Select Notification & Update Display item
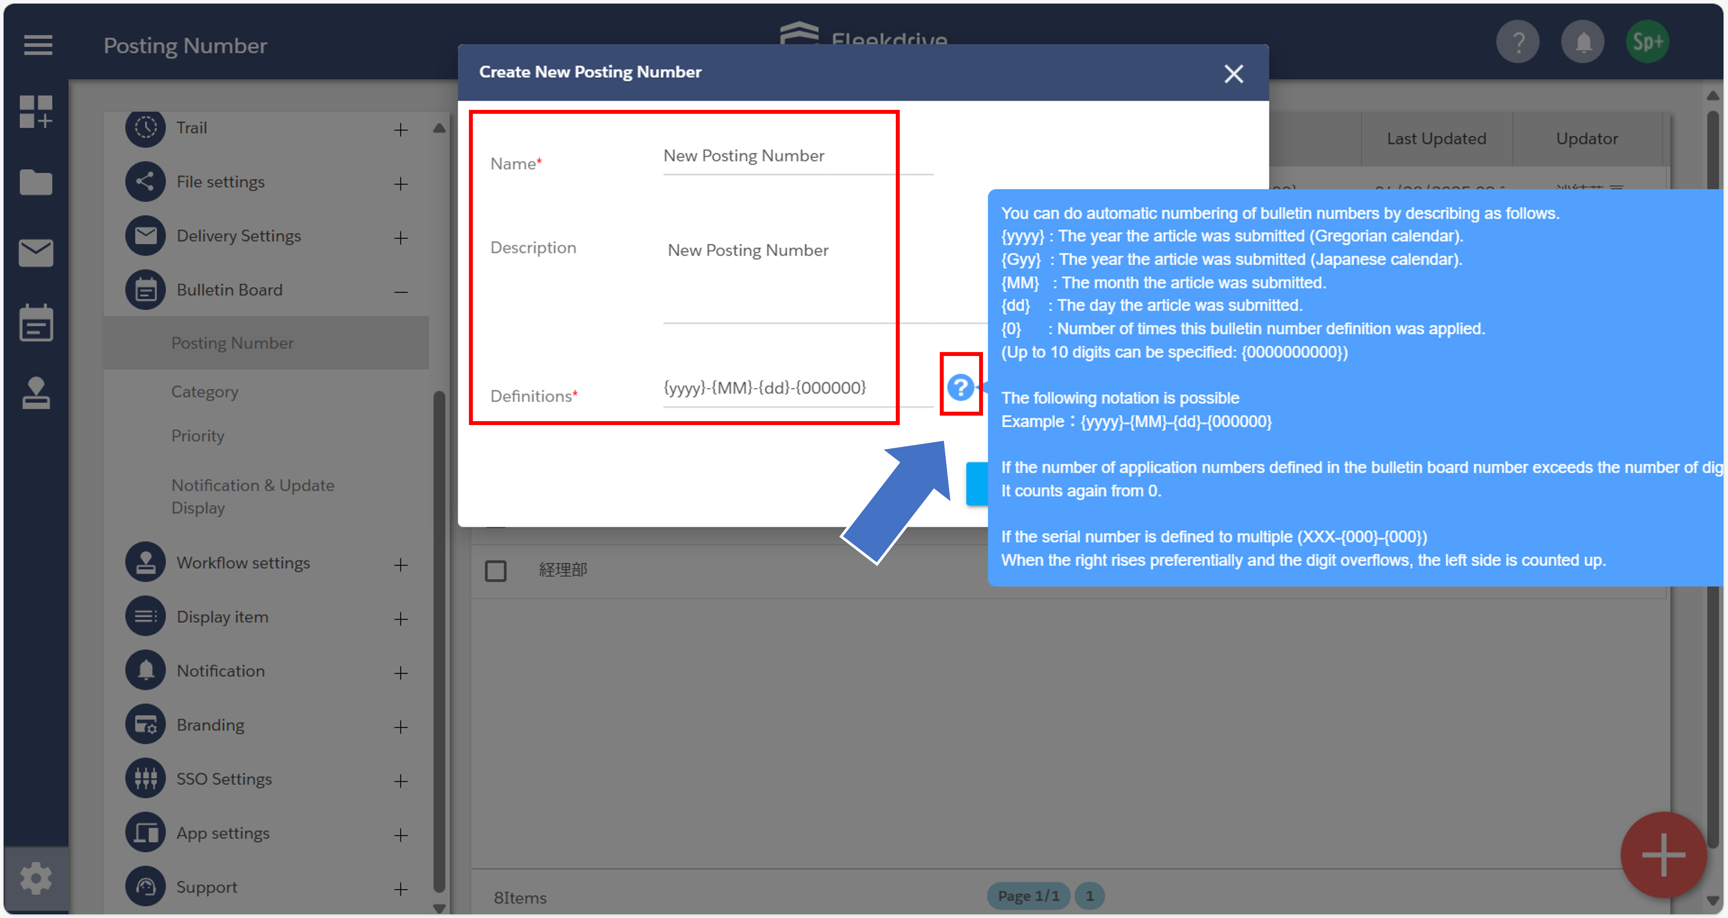Screen dimensions: 1728x918 pyautogui.click(x=253, y=496)
